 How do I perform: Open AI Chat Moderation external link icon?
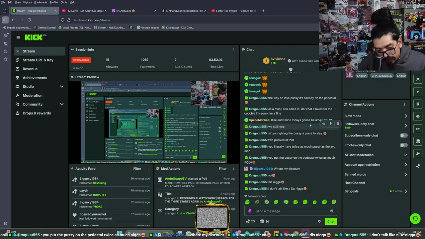coord(406,155)
